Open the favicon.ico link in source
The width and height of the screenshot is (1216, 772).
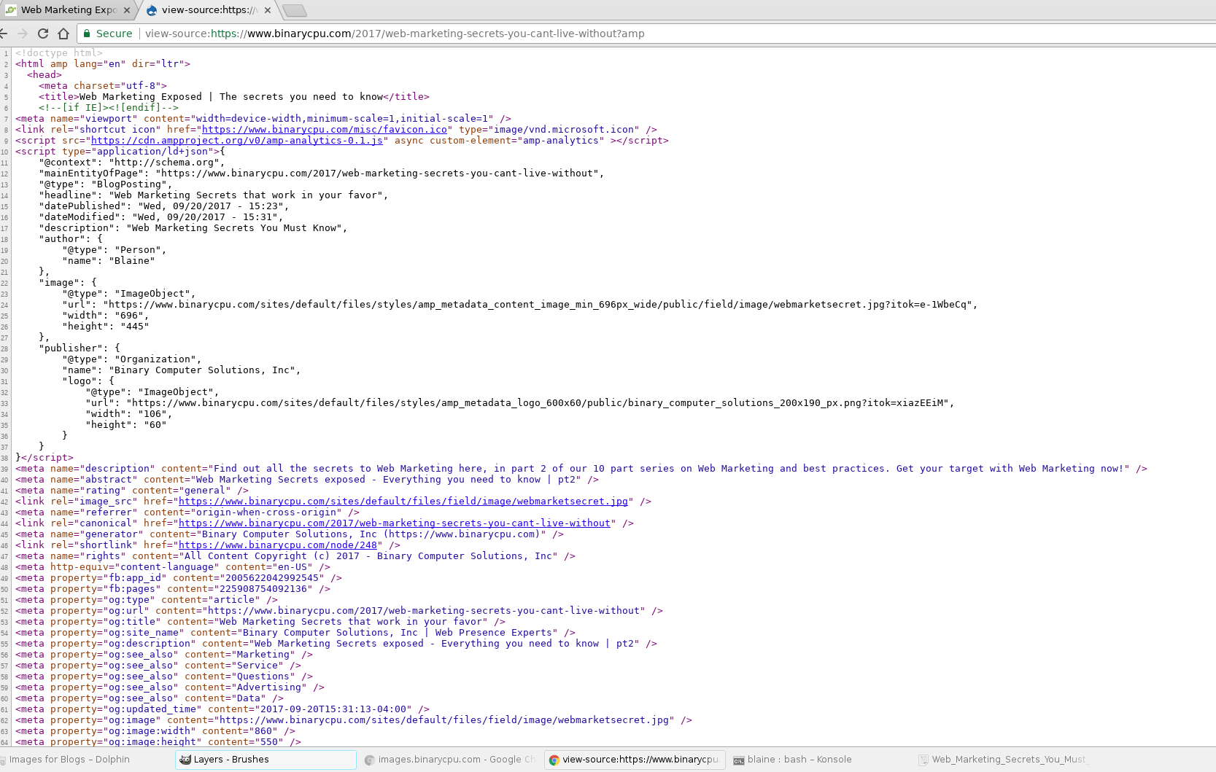[x=325, y=130]
